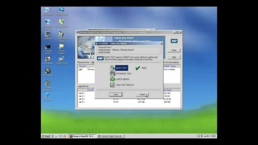Open the Windows Start menu
The width and height of the screenshot is (258, 145).
45,136
